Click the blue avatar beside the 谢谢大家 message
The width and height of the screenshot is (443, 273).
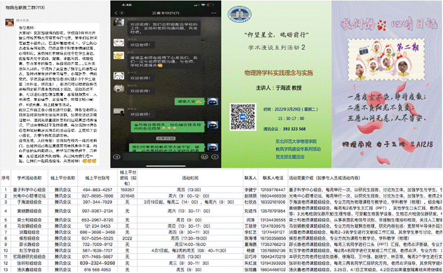point(213,102)
